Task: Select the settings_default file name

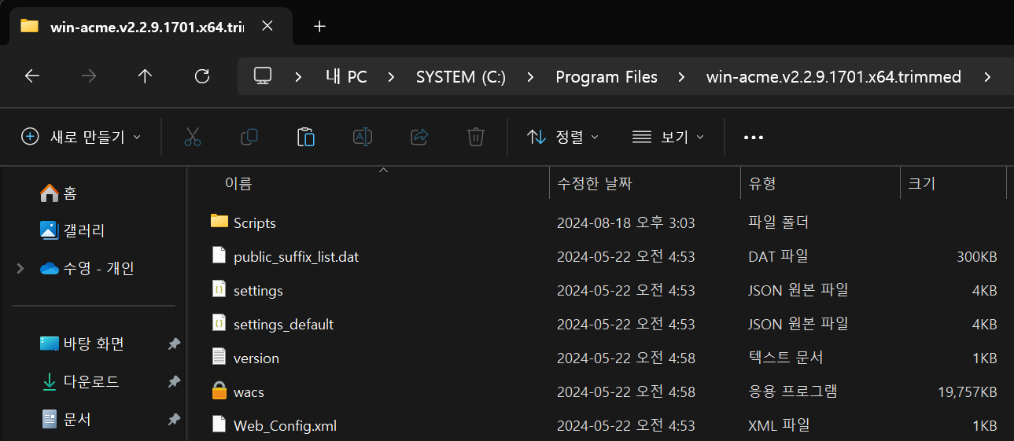Action: (283, 325)
